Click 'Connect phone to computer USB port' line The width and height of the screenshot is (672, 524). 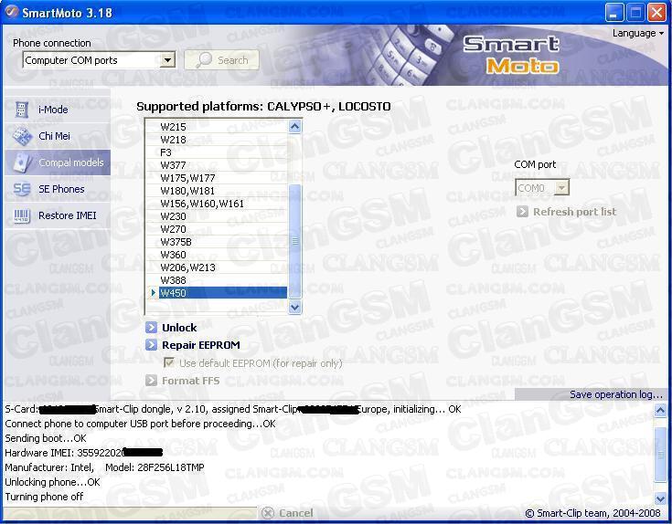pyautogui.click(x=140, y=424)
